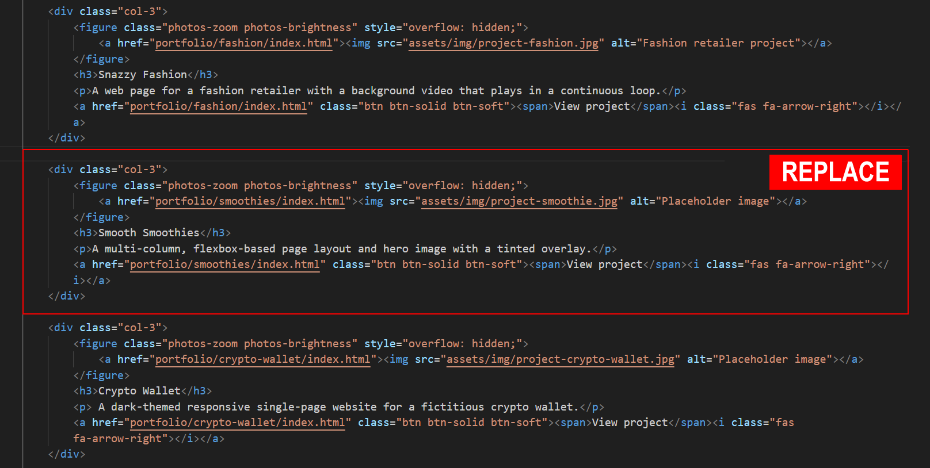
Task: Place the cursor in the Snazzy Fashion heading text
Action: point(143,75)
